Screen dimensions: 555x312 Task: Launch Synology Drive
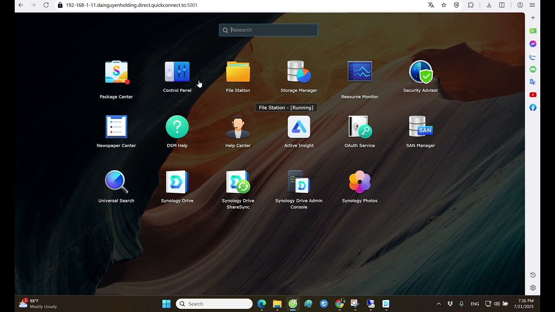(x=177, y=182)
